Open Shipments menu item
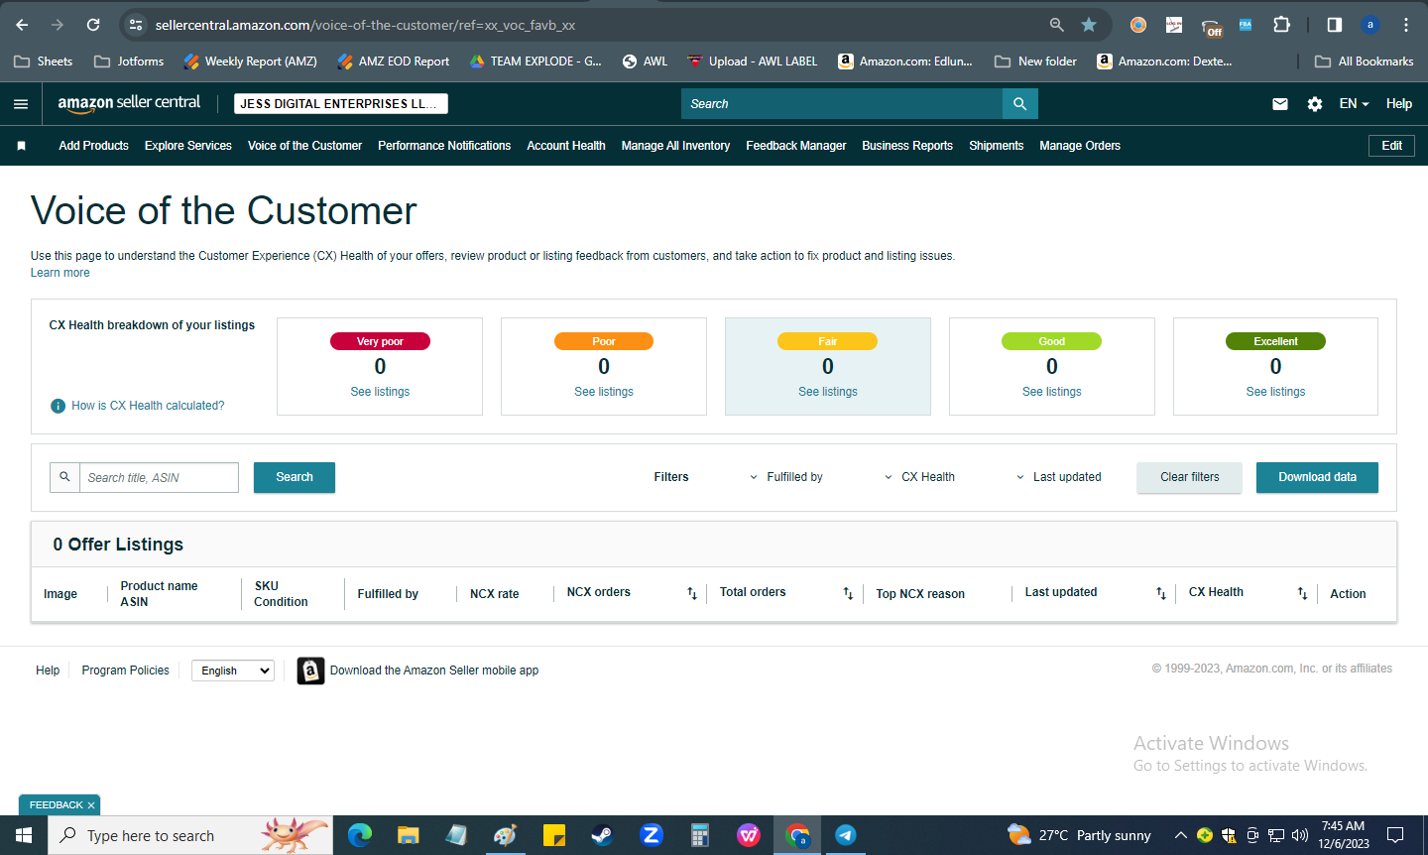Viewport: 1428px width, 855px height. (997, 146)
